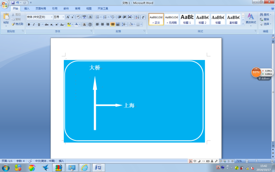Viewport: 275px width, 172px height.
Task: Open the Font dialog launcher
Action: click(91, 31)
